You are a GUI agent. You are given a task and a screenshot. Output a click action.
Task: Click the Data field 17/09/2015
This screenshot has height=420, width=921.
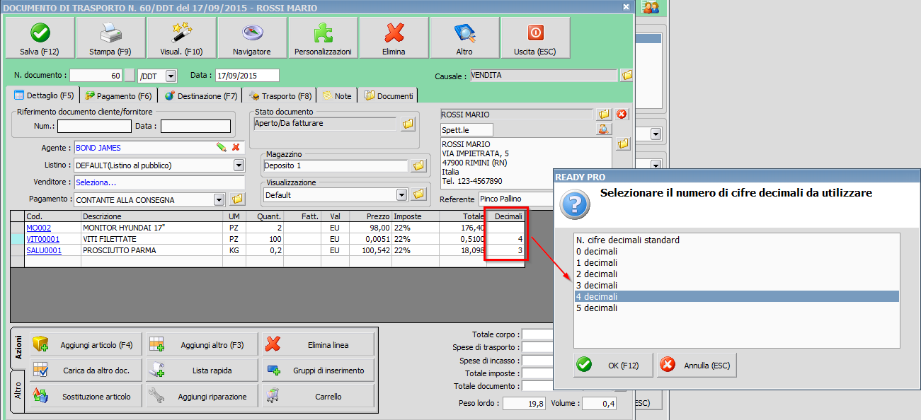pos(246,76)
